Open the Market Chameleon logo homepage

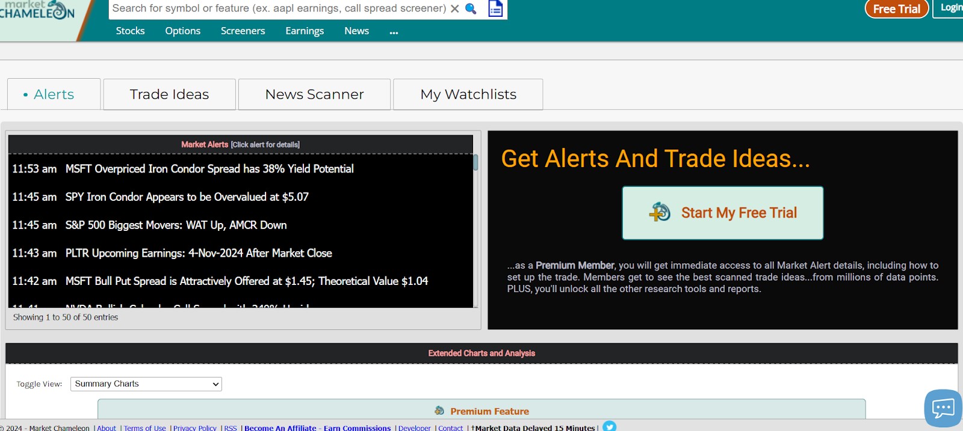pos(37,10)
